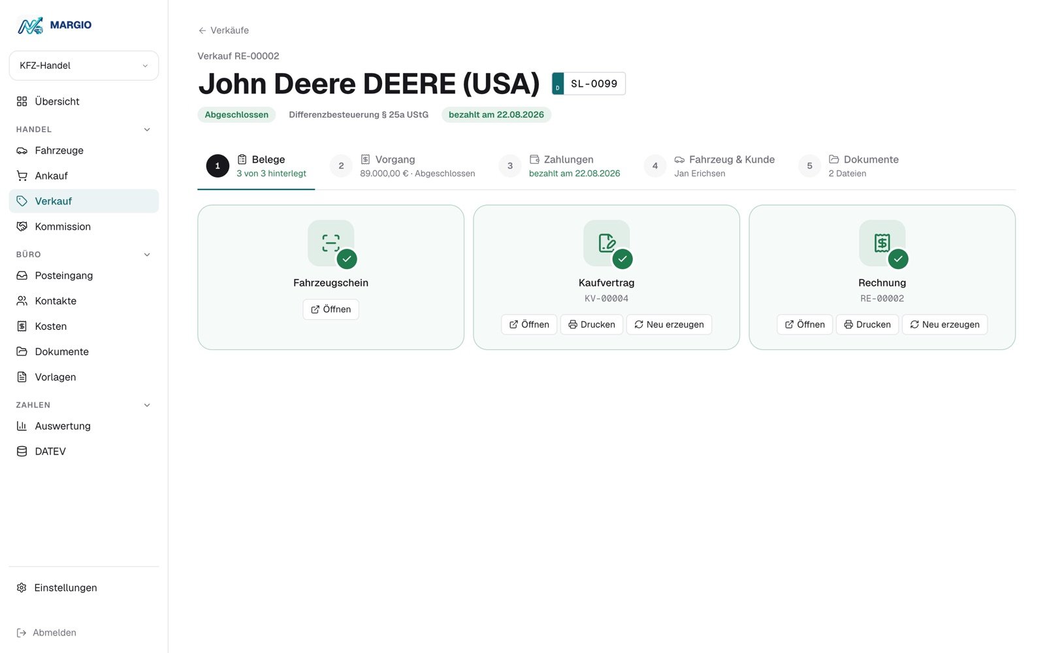Image resolution: width=1045 pixels, height=653 pixels.
Task: Click the license plate badge SL-0099
Action: pos(588,84)
